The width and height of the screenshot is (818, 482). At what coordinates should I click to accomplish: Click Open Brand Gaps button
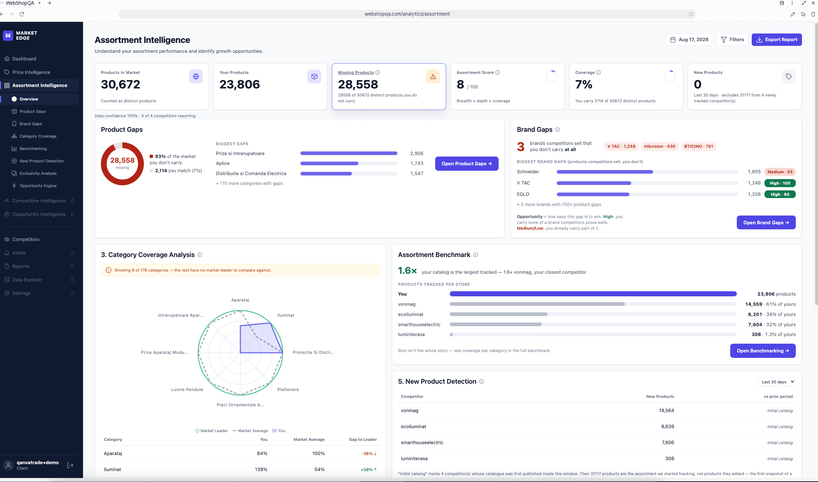pyautogui.click(x=766, y=223)
